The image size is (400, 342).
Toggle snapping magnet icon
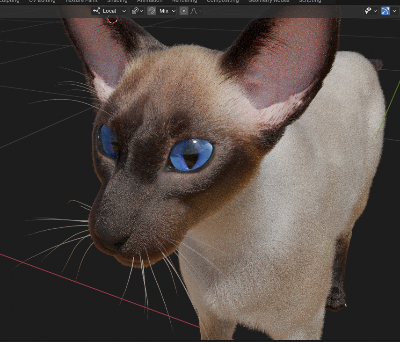pos(152,11)
